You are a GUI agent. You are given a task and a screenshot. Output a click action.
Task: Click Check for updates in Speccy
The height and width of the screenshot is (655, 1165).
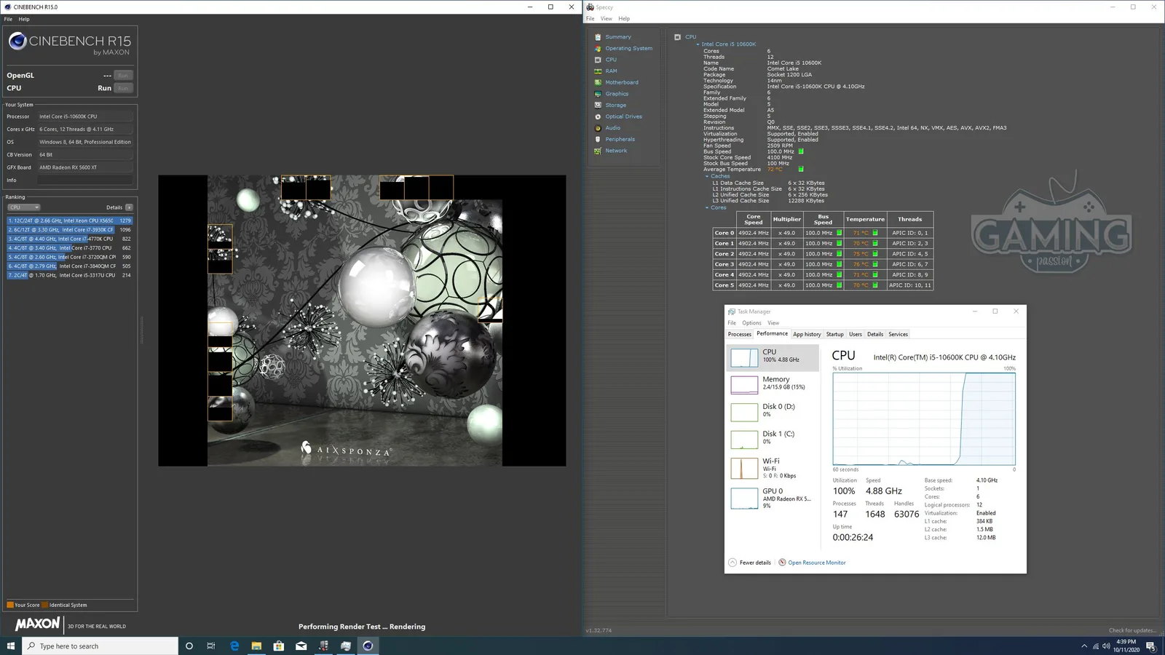[x=1132, y=630]
